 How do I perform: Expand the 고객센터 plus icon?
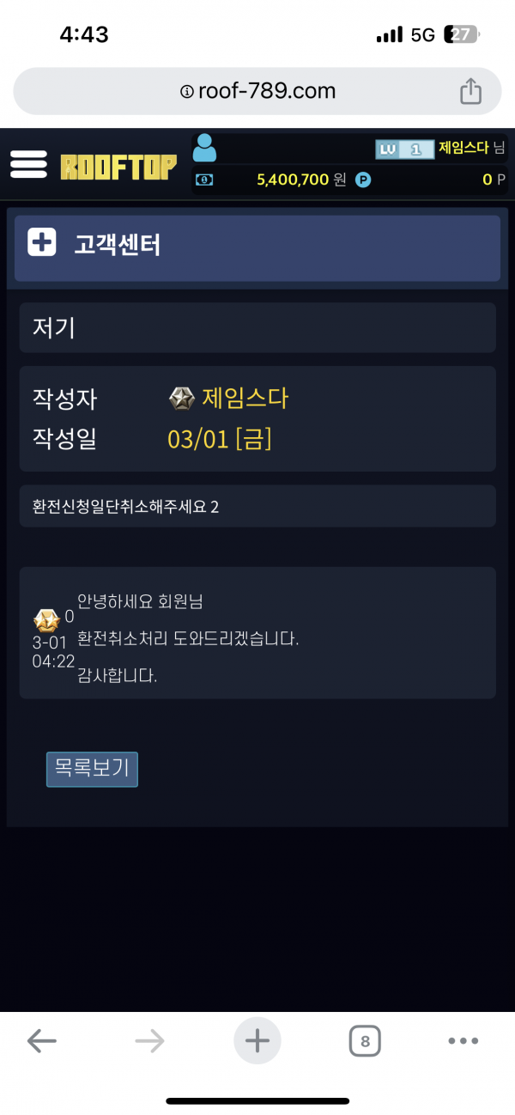pos(42,244)
